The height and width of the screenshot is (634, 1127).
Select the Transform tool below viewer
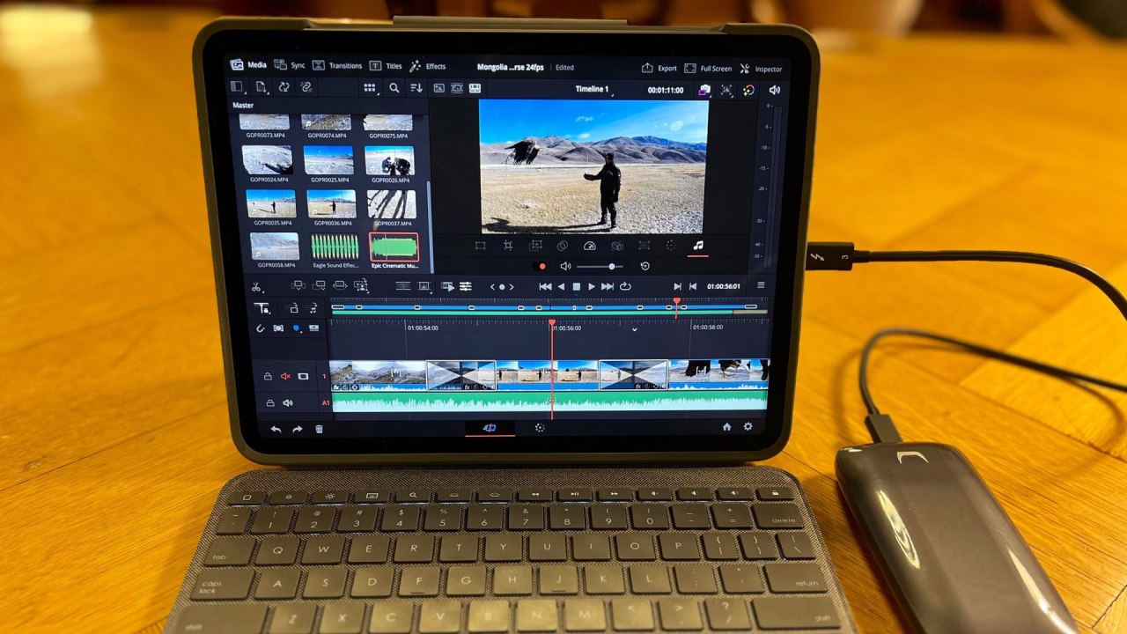coord(480,246)
